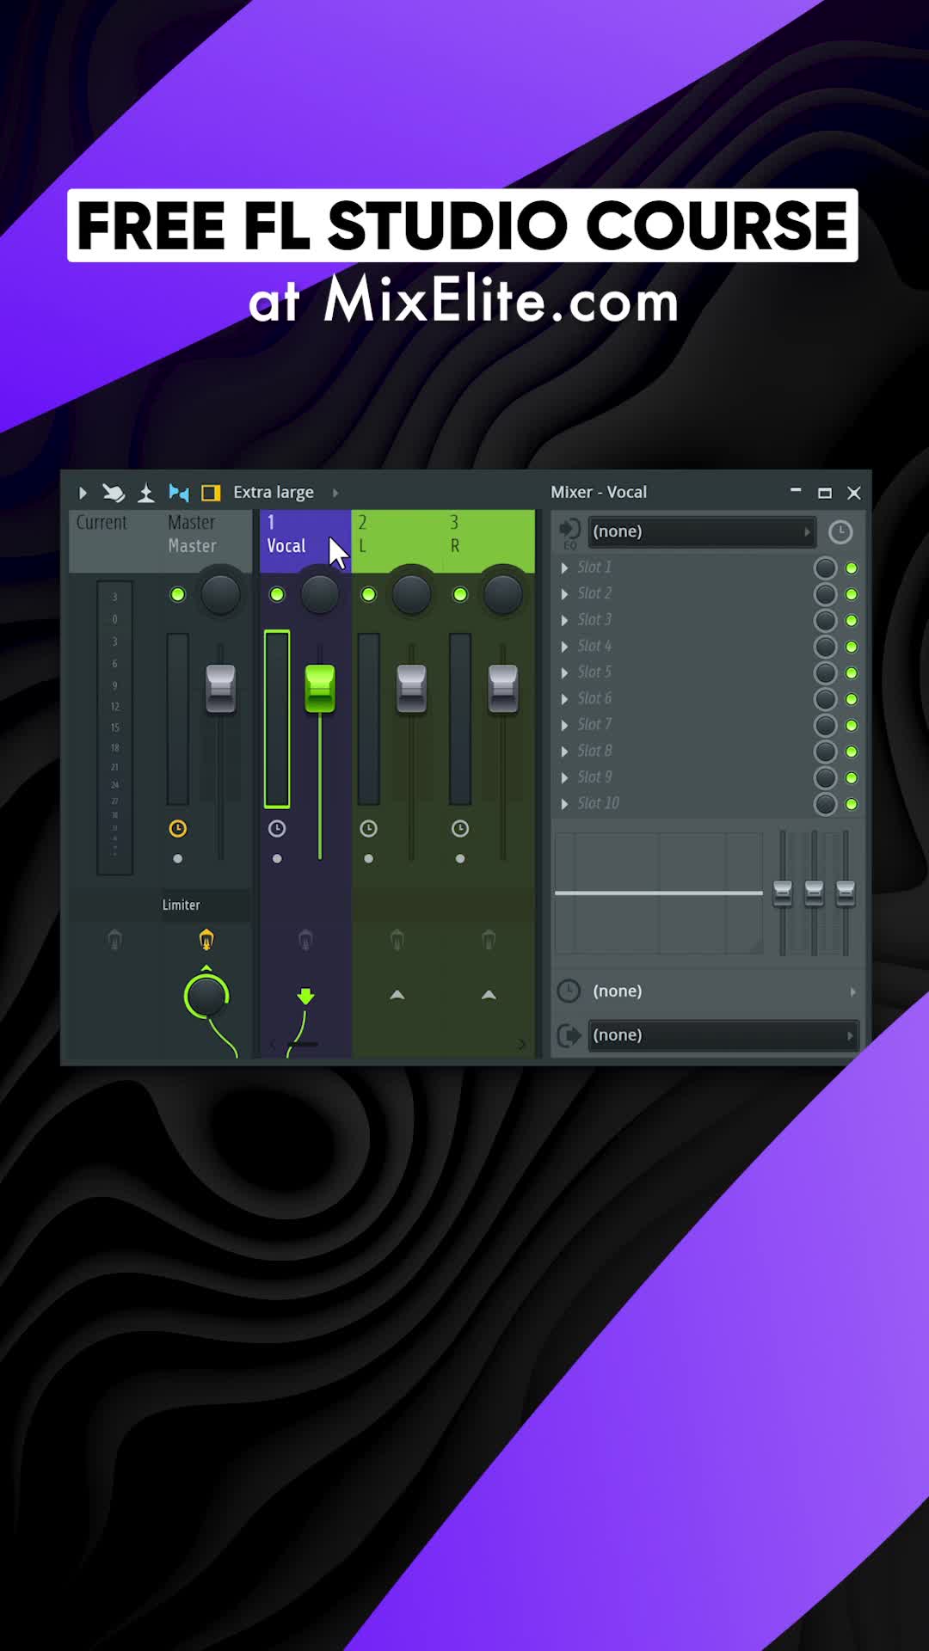Click the parametric EQ graph area

click(x=659, y=893)
